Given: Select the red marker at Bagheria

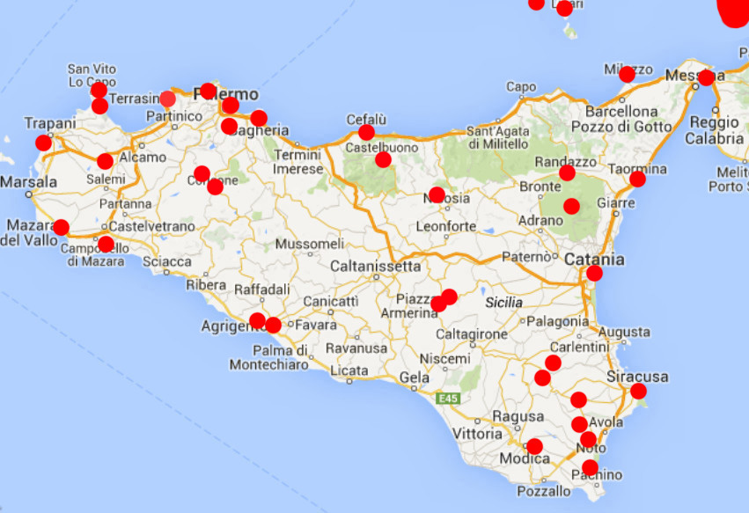Looking at the screenshot, I should click(x=258, y=118).
